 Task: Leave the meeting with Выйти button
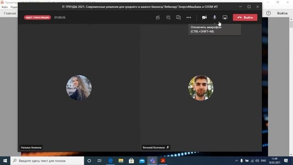(x=245, y=17)
